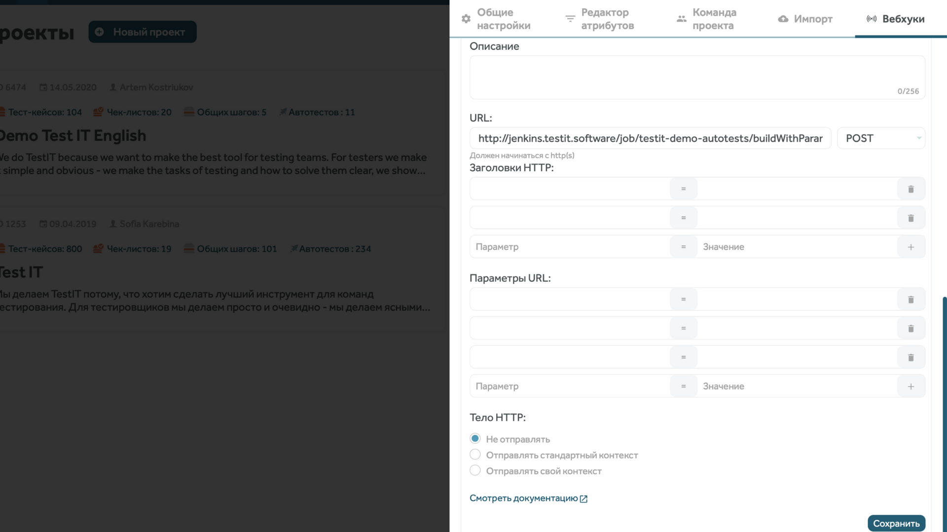Click Новый проект button in background

(x=143, y=32)
